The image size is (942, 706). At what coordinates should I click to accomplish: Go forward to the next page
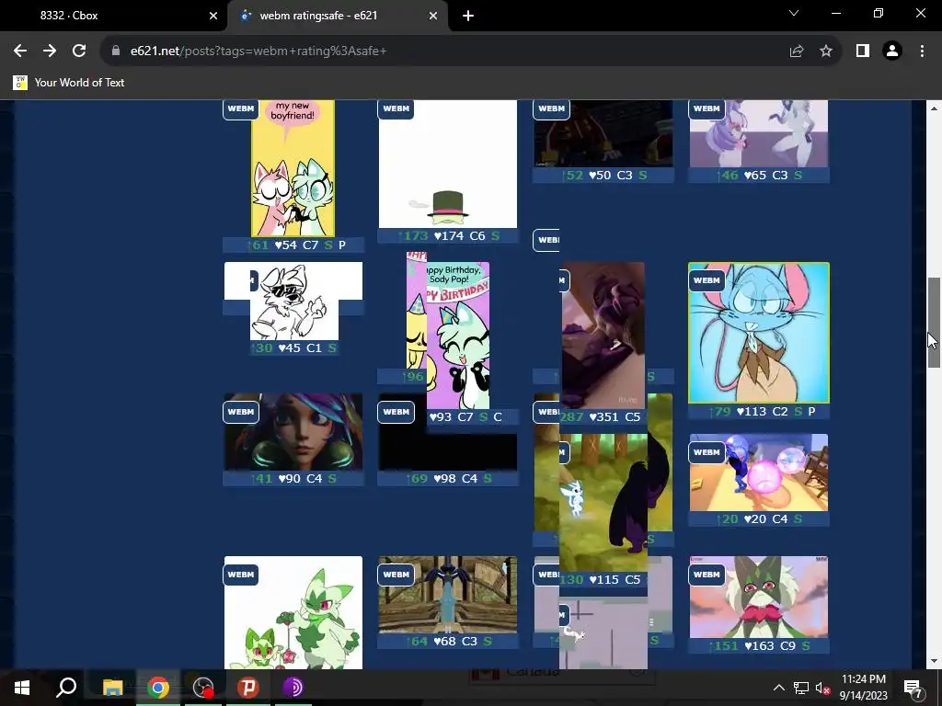click(x=50, y=51)
